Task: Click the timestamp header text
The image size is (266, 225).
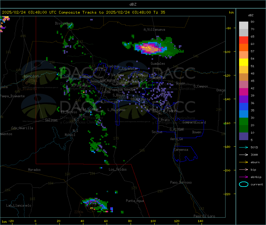Action: (x=83, y=12)
